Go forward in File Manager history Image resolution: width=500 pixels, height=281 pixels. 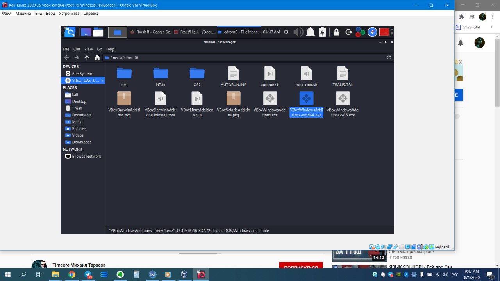[x=77, y=57]
